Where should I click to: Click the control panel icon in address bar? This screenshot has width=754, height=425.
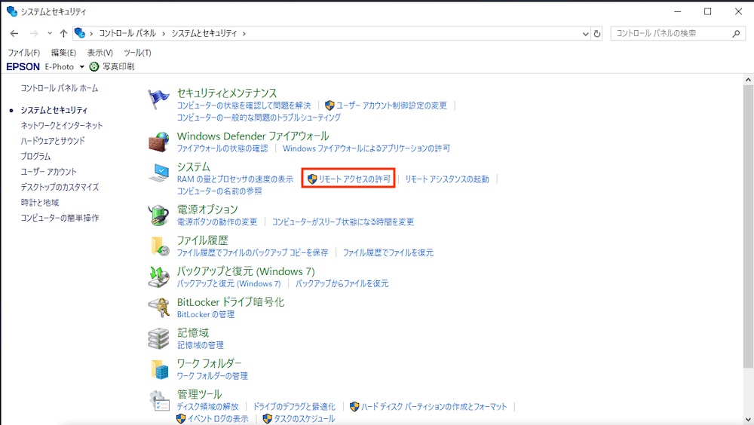point(80,33)
